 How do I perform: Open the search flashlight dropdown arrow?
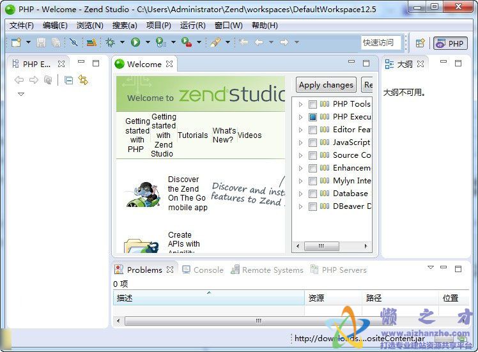click(x=227, y=42)
